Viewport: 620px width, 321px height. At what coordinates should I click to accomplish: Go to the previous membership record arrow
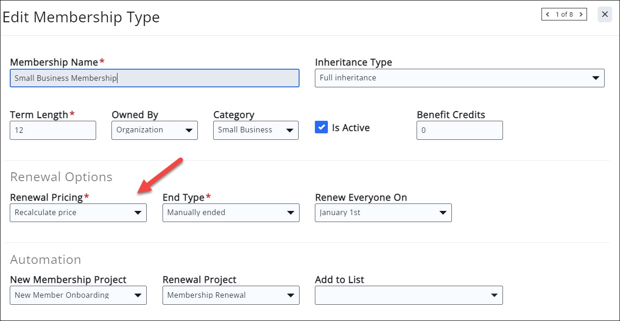pyautogui.click(x=548, y=14)
